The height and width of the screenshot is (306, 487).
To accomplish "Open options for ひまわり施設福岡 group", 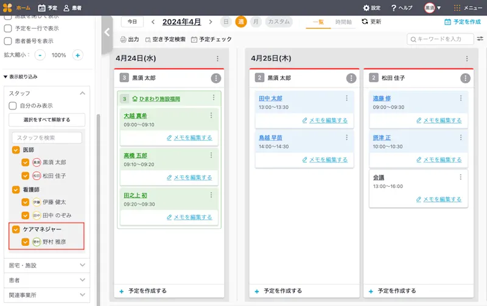I will (214, 97).
